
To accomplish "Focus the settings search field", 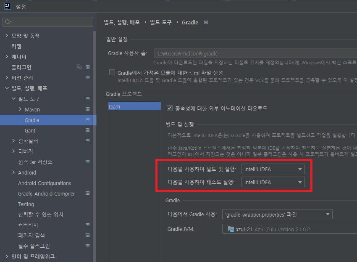I will (x=48, y=22).
